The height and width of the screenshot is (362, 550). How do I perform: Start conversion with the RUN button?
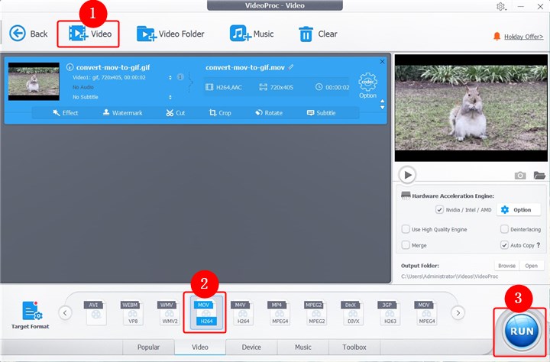tap(522, 331)
